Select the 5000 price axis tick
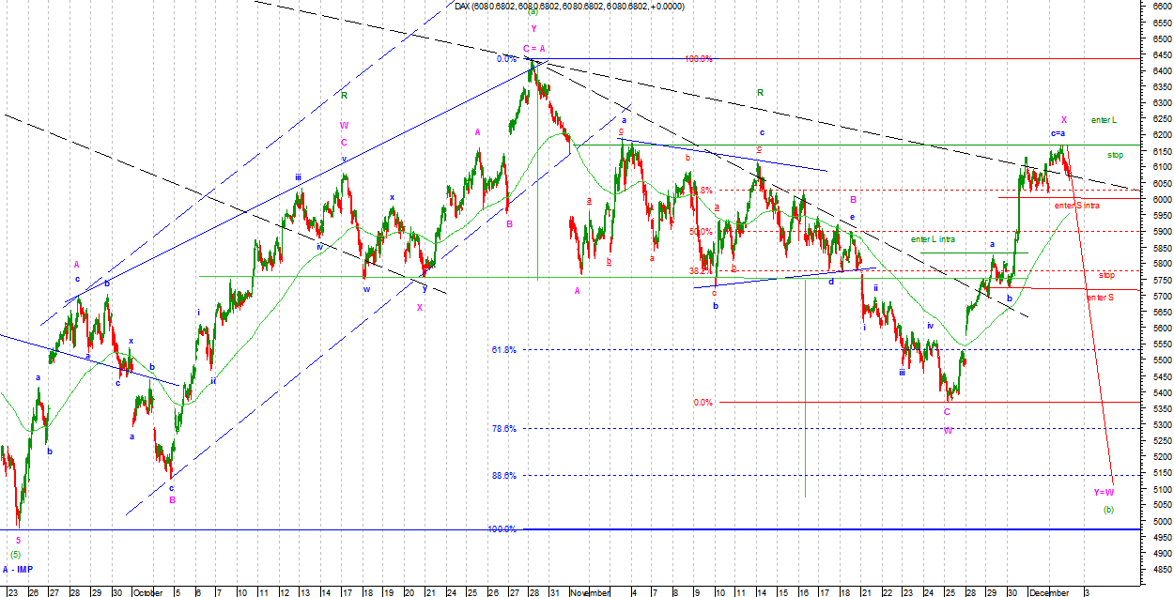This screenshot has width=1174, height=597. 1158,521
